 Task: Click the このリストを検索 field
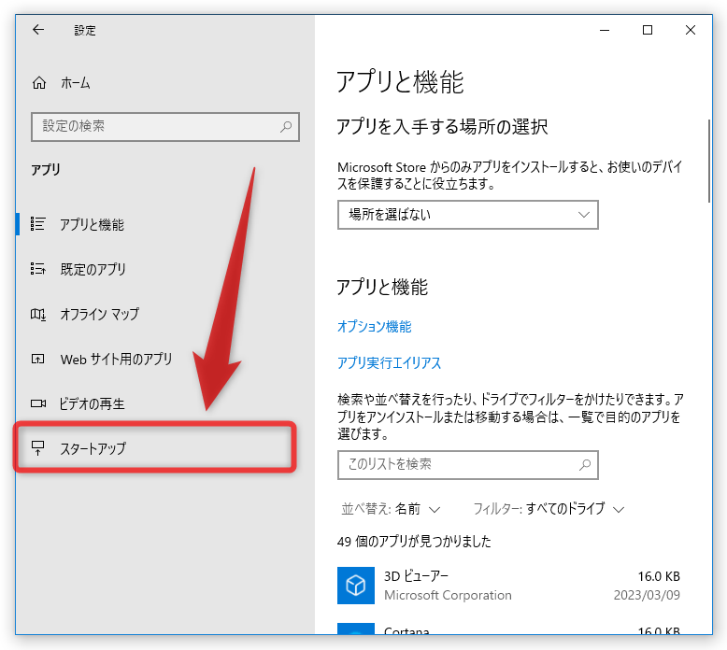tap(468, 465)
